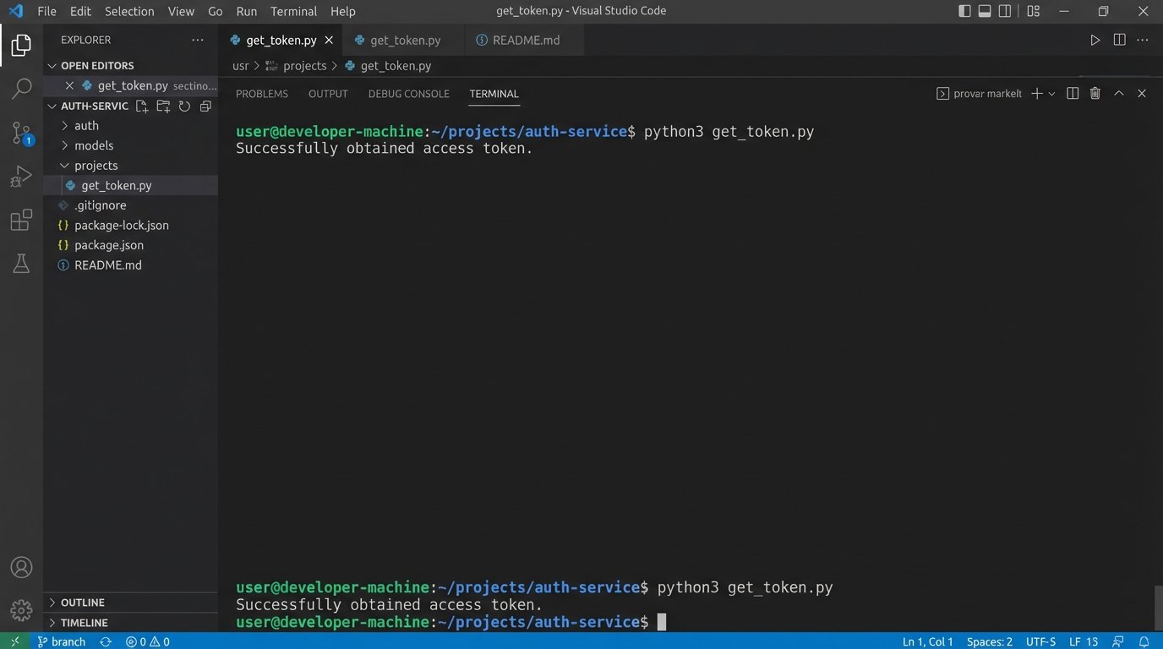Open the Terminal menu
The height and width of the screenshot is (649, 1163).
point(293,11)
